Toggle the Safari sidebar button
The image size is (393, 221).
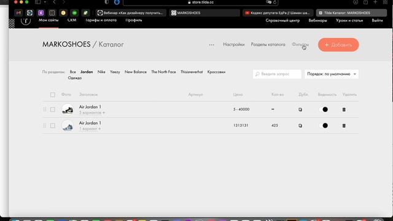coord(38,2)
